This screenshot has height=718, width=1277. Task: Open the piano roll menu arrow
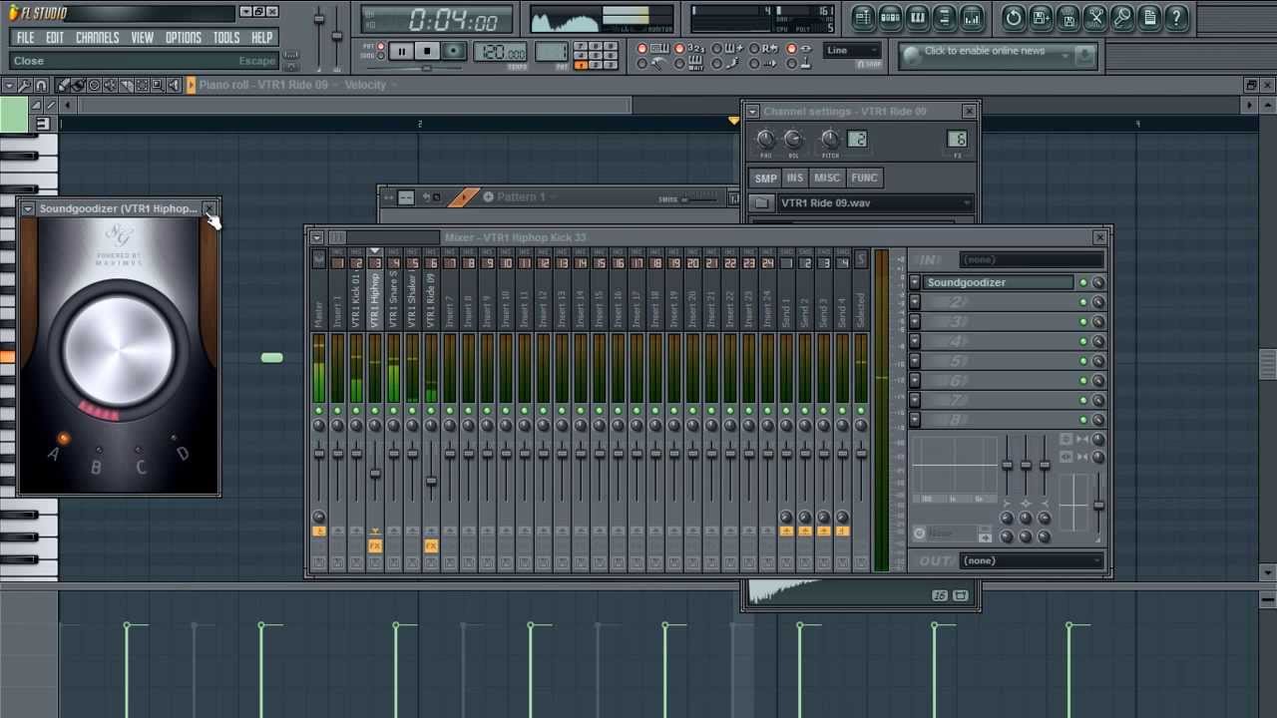click(x=9, y=85)
